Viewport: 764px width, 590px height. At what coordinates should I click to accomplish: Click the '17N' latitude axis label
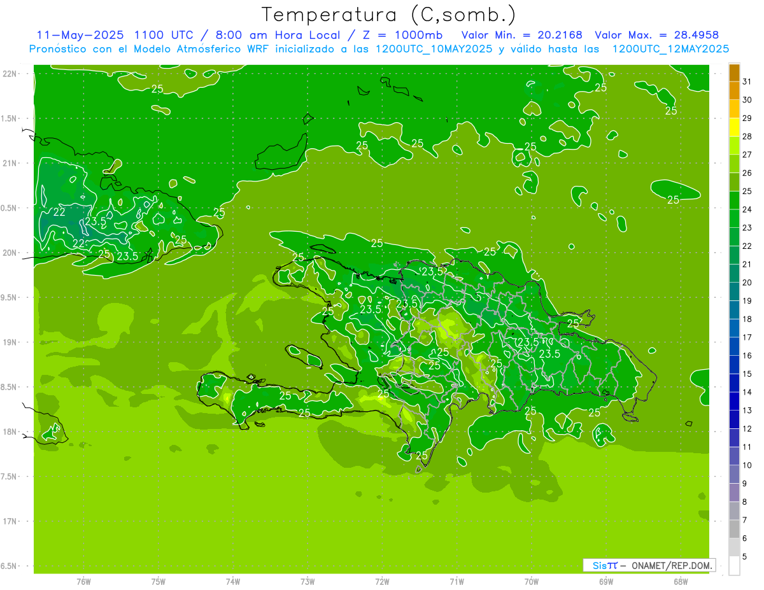(11, 521)
